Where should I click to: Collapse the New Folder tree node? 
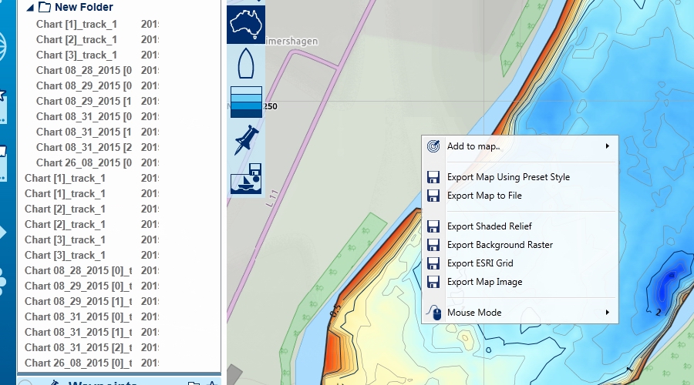pos(29,8)
